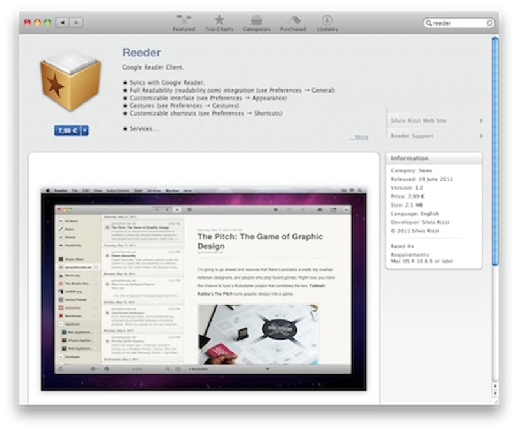This screenshot has height=431, width=518.
Task: Open Reeder Support link
Action: click(x=436, y=136)
